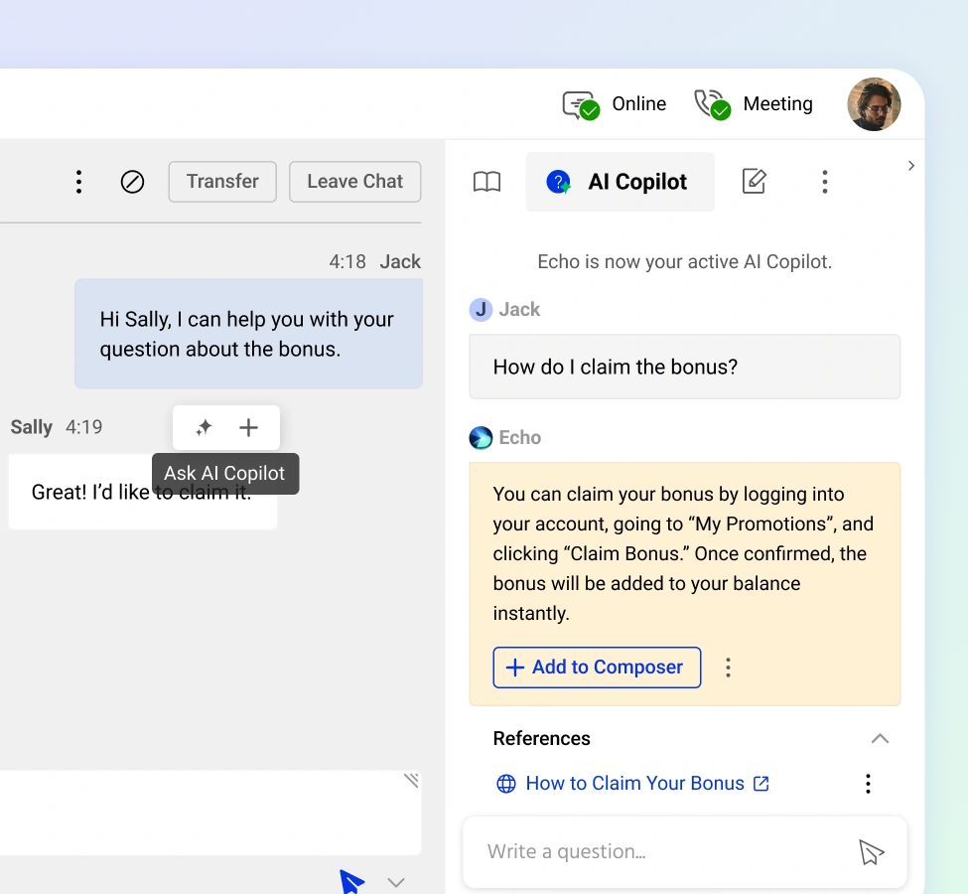This screenshot has height=894, width=968.
Task: Open the knowledge base book icon
Action: pyautogui.click(x=486, y=182)
